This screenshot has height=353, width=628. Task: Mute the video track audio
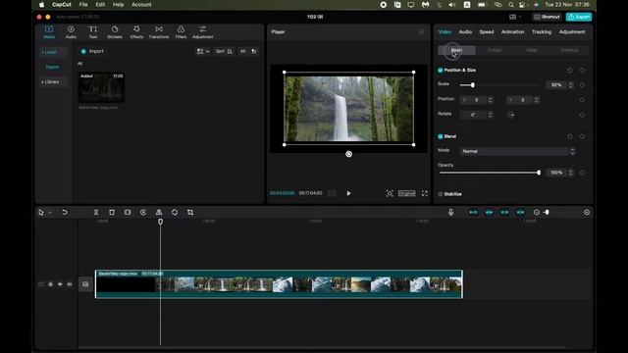tap(70, 284)
